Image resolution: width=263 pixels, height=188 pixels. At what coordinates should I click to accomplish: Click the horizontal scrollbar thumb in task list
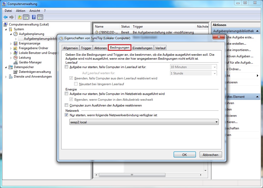coord(132,175)
